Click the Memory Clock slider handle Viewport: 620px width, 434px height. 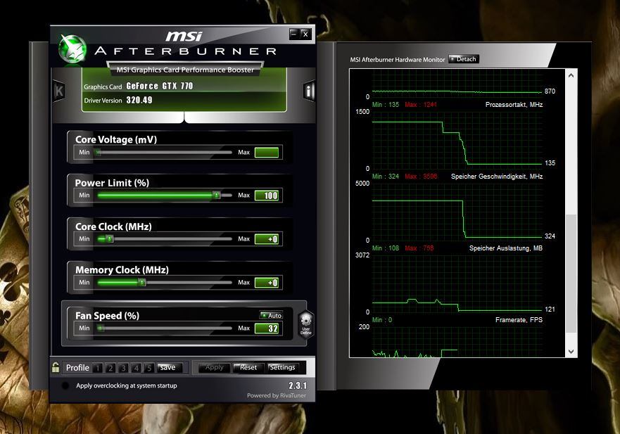coord(141,282)
